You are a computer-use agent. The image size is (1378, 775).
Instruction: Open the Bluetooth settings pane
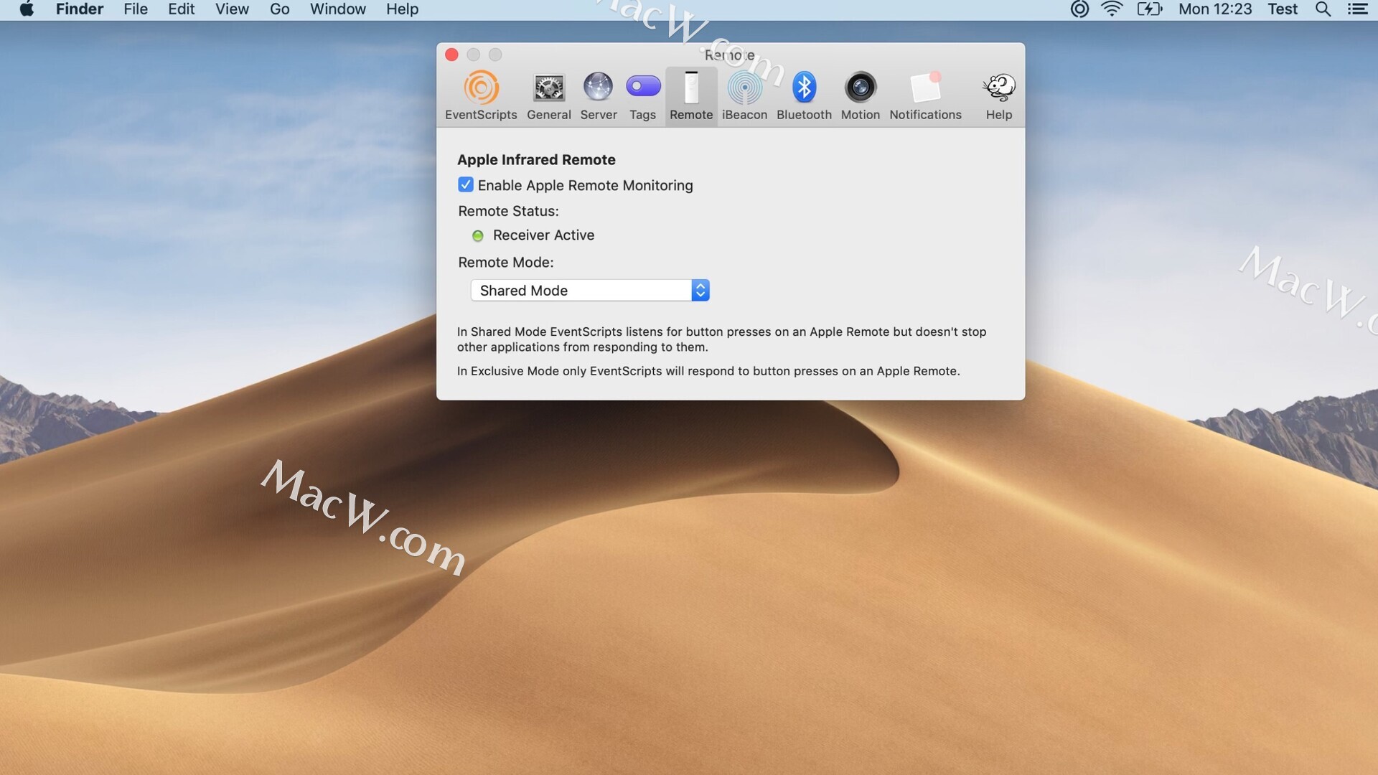(x=804, y=96)
